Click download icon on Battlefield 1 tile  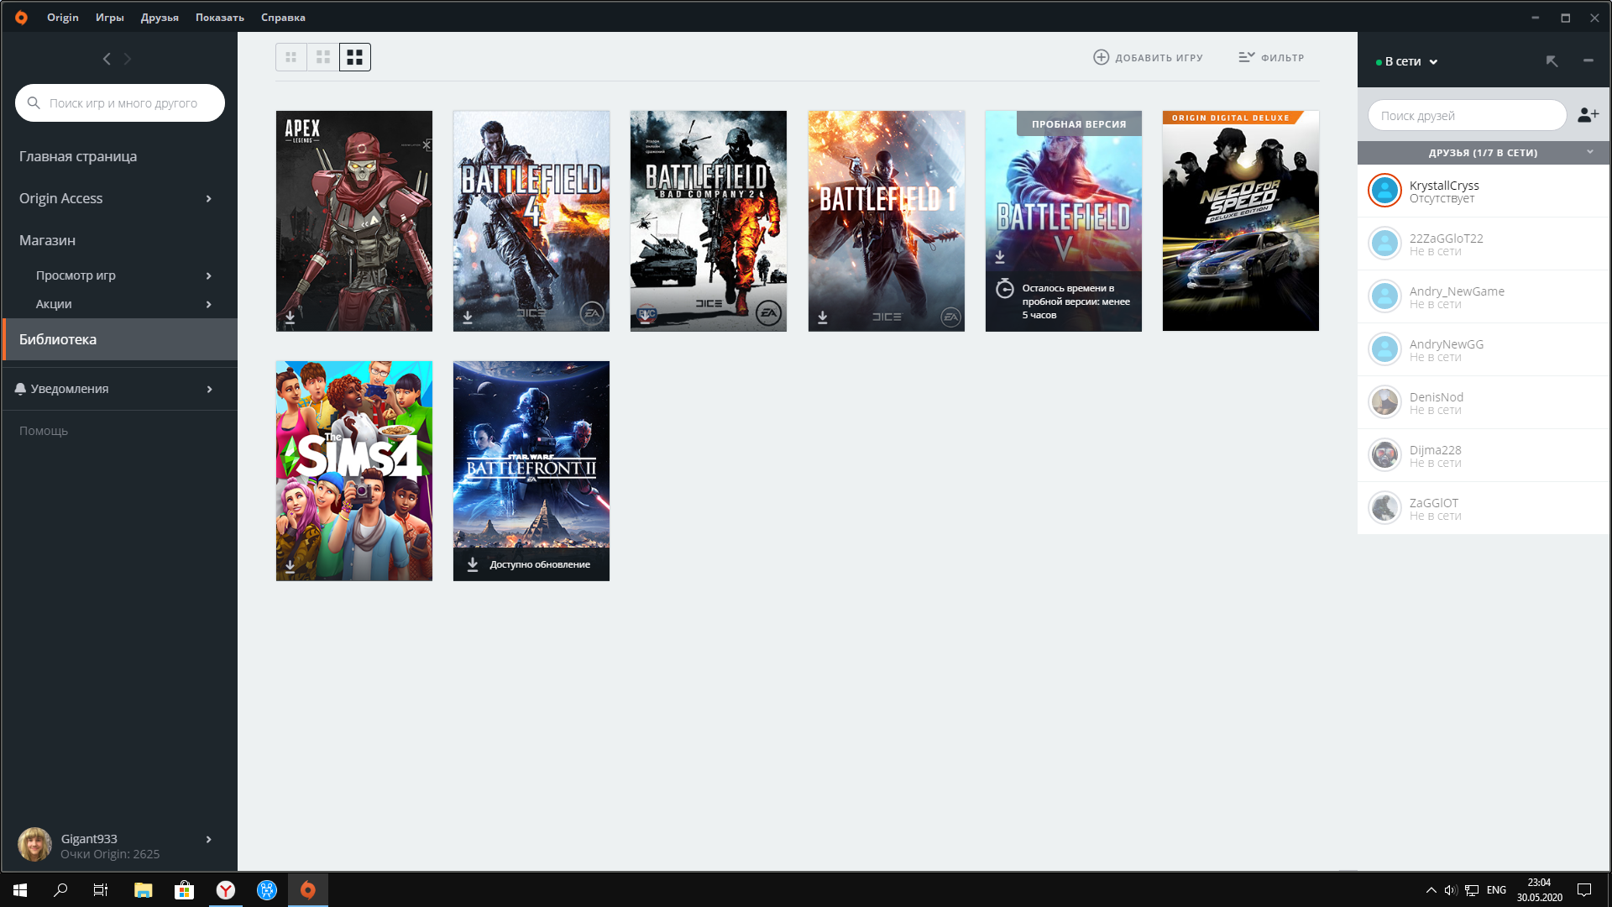point(823,317)
